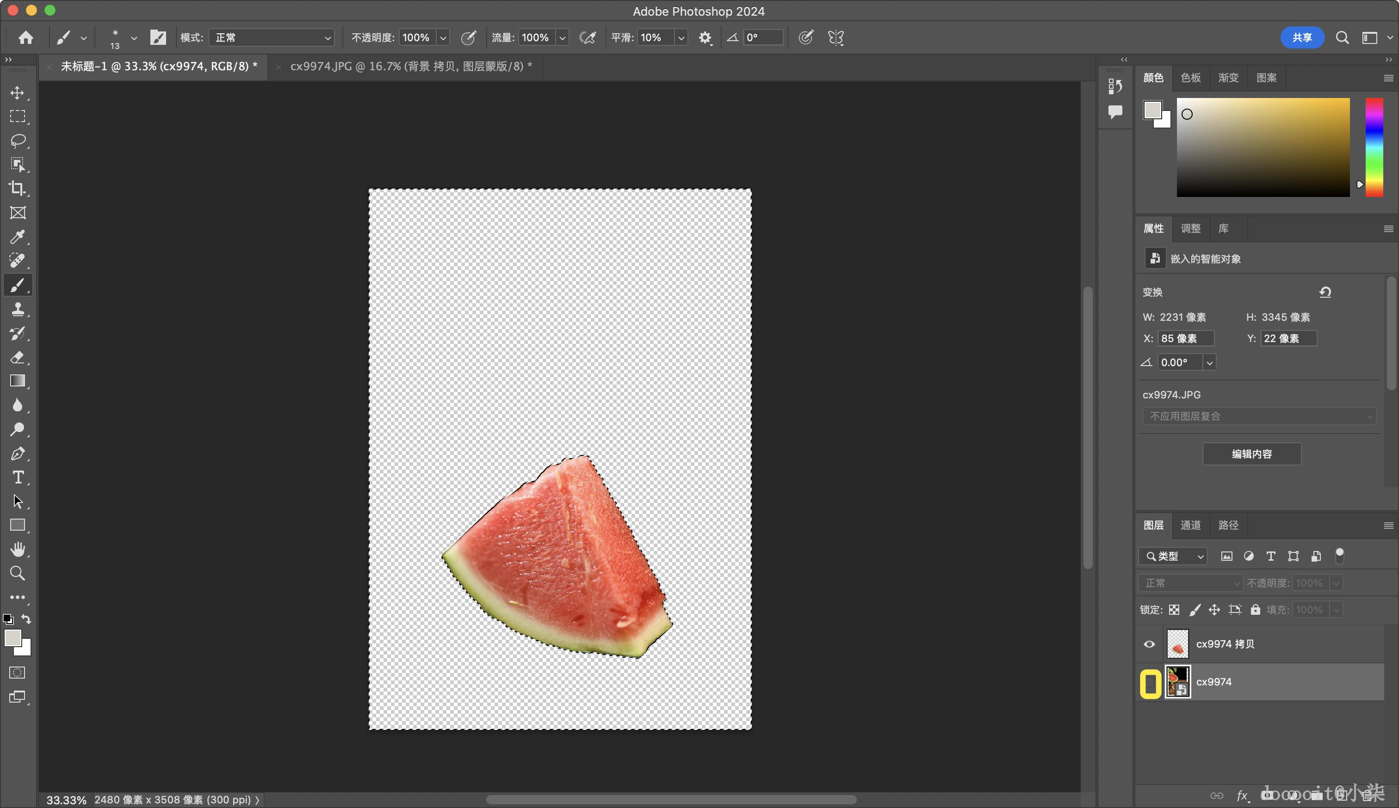The height and width of the screenshot is (808, 1399).
Task: Click the 编辑内容 button
Action: 1251,454
